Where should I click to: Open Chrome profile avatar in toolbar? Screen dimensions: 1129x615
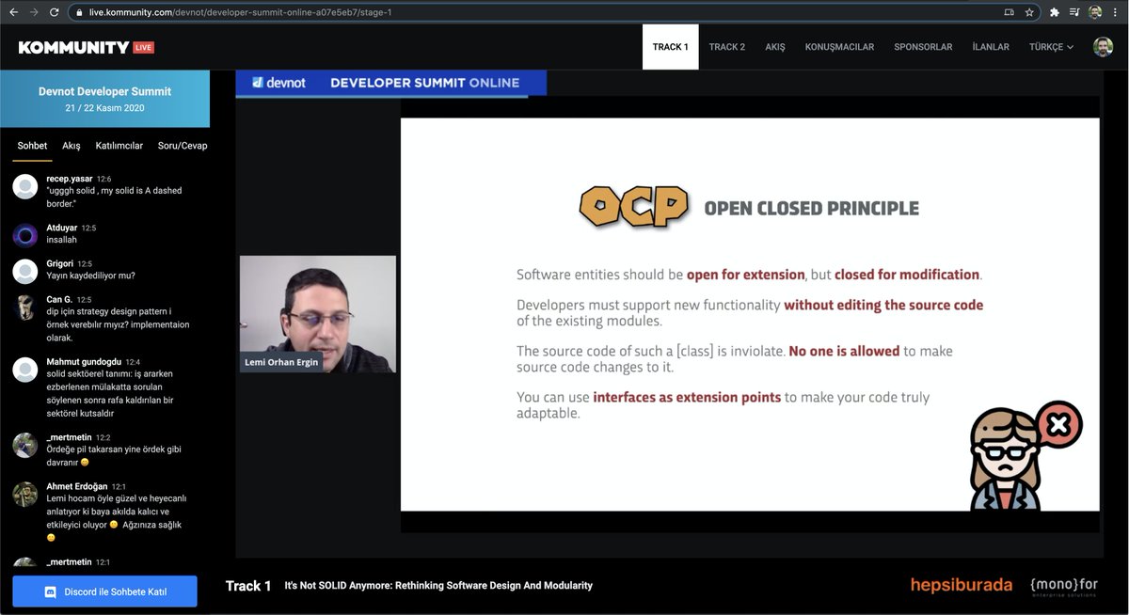[x=1095, y=12]
